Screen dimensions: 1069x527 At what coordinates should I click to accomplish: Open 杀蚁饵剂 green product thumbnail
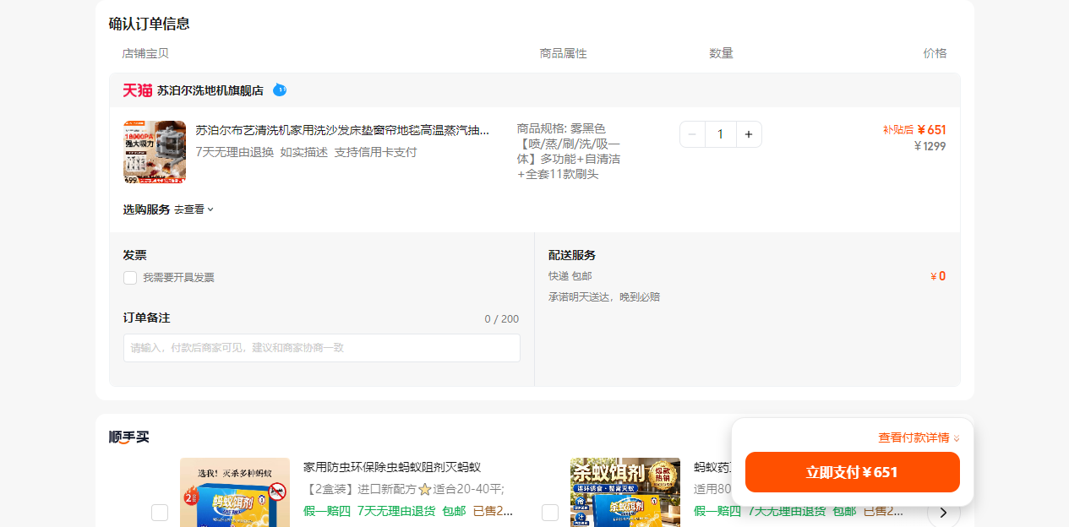[625, 492]
